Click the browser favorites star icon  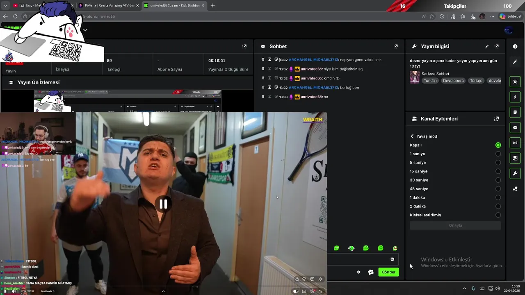pos(432,16)
